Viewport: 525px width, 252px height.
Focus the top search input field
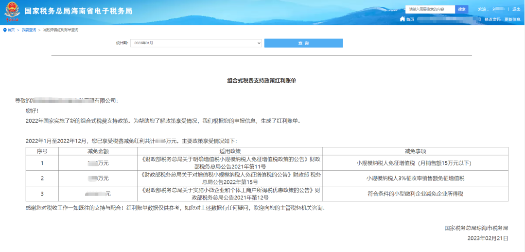pos(430,9)
